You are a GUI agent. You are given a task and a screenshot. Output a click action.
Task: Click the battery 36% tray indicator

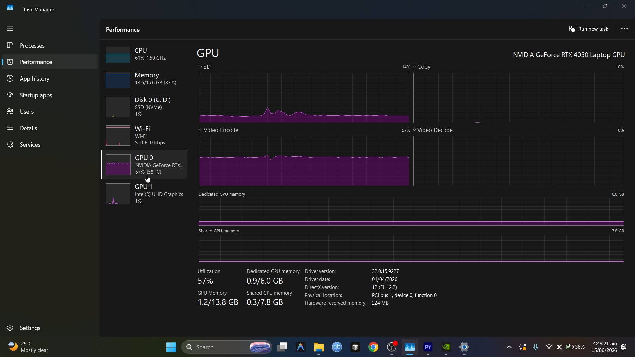(x=575, y=347)
